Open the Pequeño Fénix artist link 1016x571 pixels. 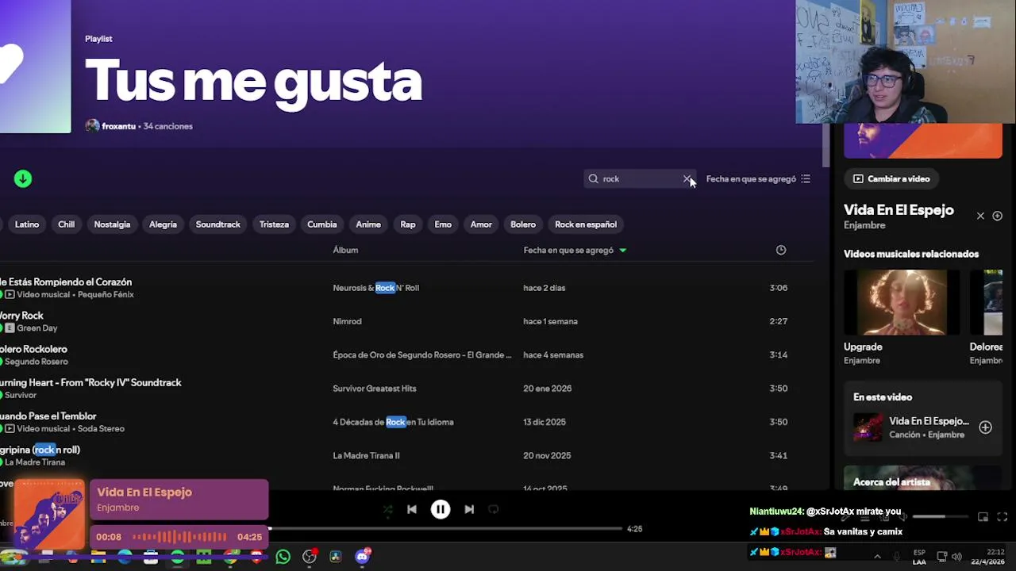[x=106, y=294]
